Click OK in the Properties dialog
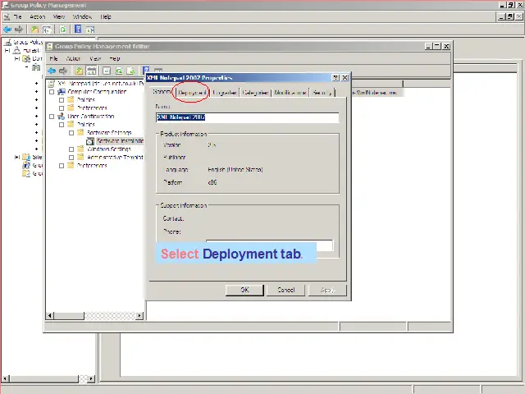 point(244,290)
